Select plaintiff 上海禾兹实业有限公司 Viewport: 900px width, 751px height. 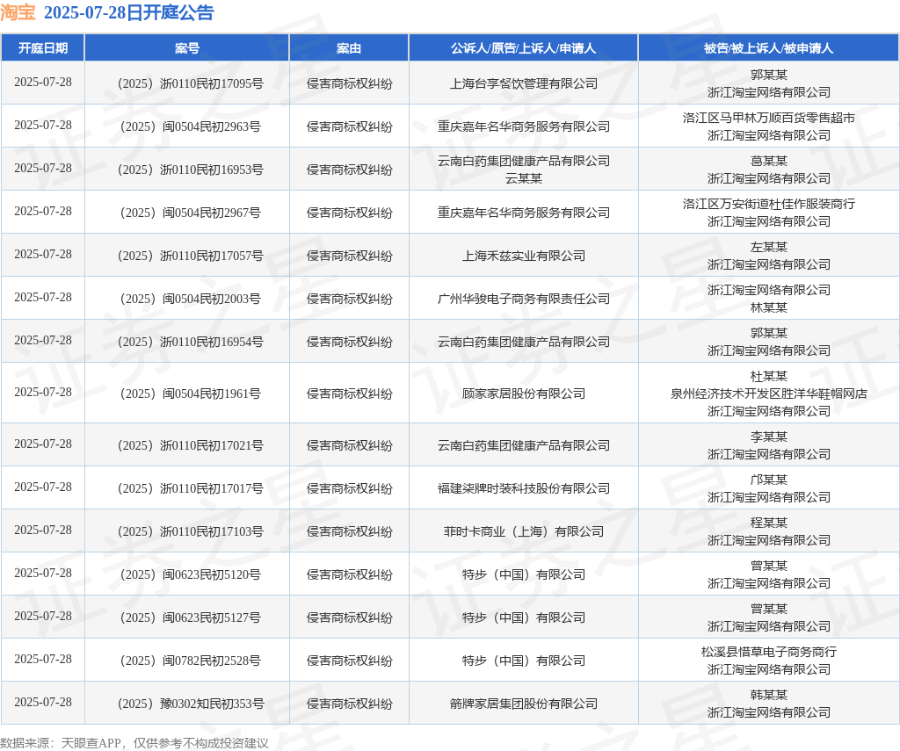524,256
